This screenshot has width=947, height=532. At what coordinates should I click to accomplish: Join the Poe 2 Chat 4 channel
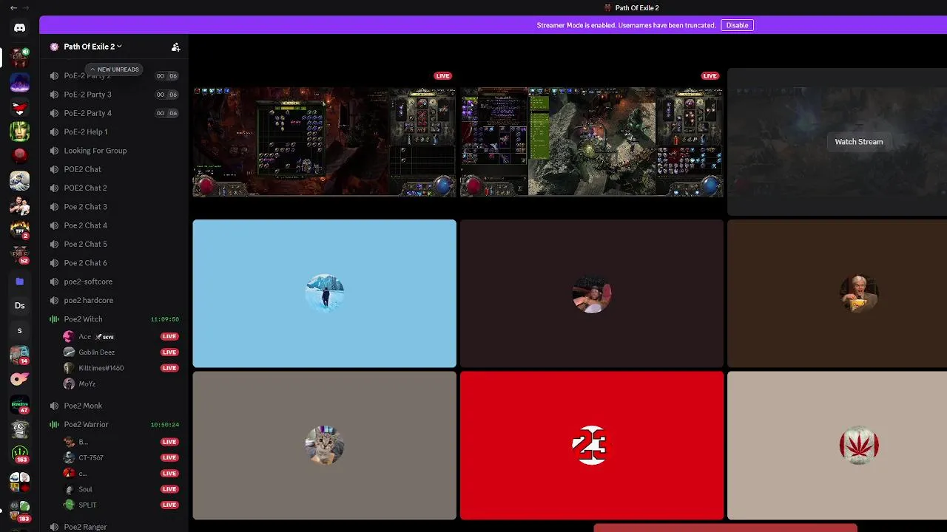pos(115,225)
